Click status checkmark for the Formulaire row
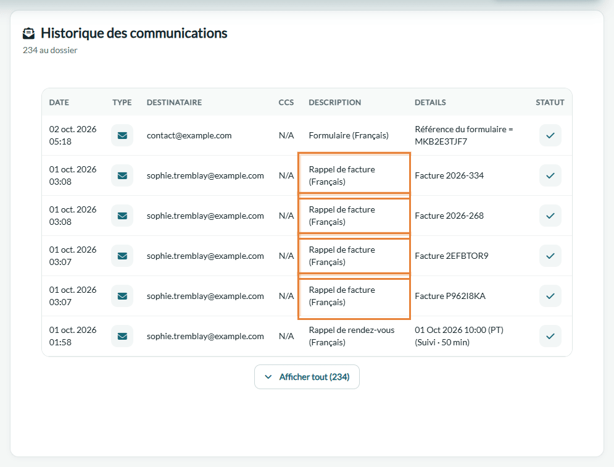Image resolution: width=614 pixels, height=467 pixels. (x=550, y=135)
